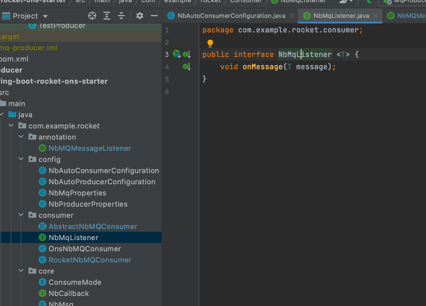Click the lightbulb intention icon in the editor
The image size is (426, 306).
[x=210, y=43]
